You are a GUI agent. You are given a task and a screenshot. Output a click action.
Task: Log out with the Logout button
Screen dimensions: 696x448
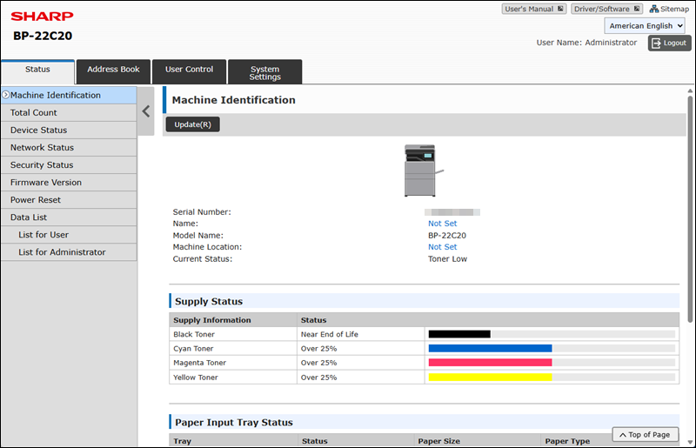[669, 43]
